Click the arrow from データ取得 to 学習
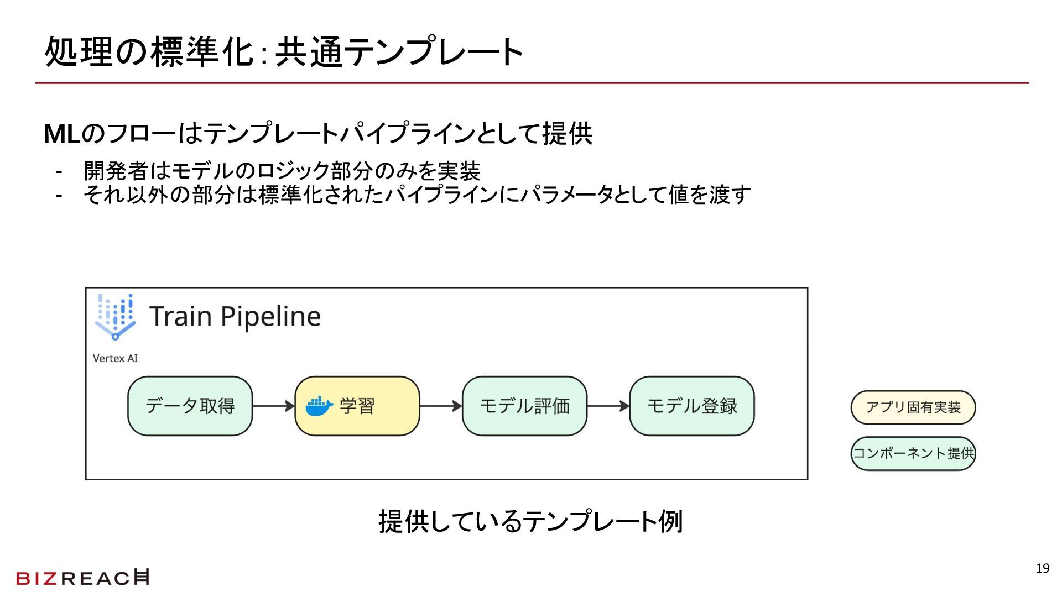Image resolution: width=1062 pixels, height=597 pixels. [x=273, y=406]
